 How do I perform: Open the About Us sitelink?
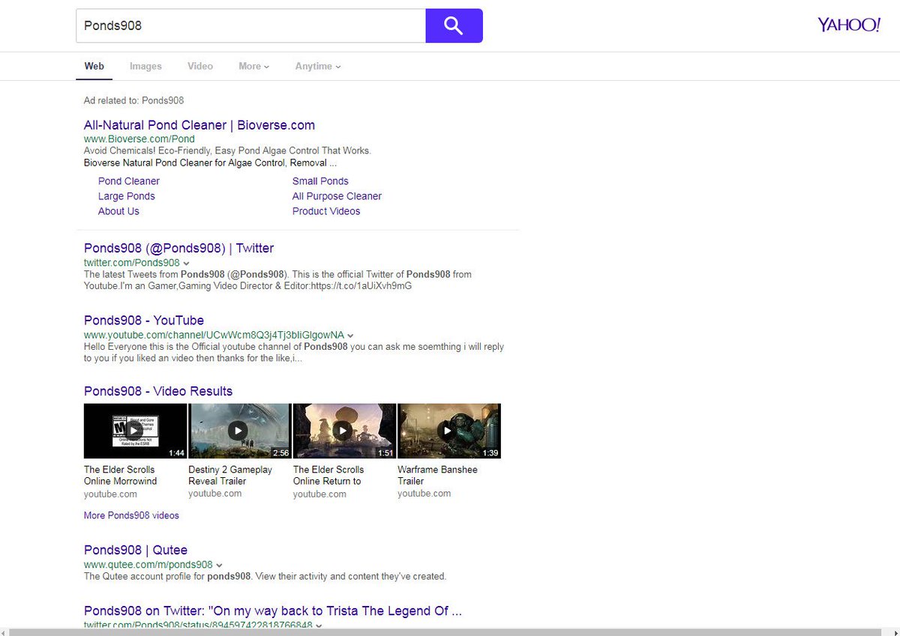(x=118, y=211)
